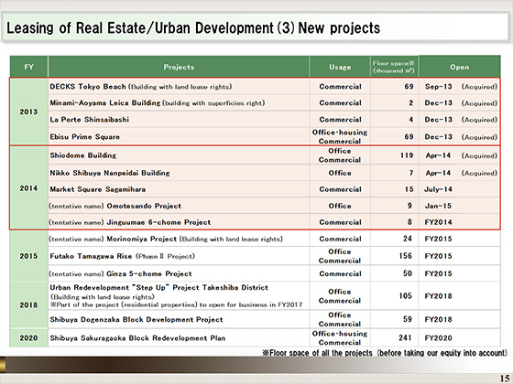This screenshot has width=513, height=384.
Task: Click the '2013' fiscal year cell
Action: (28, 112)
